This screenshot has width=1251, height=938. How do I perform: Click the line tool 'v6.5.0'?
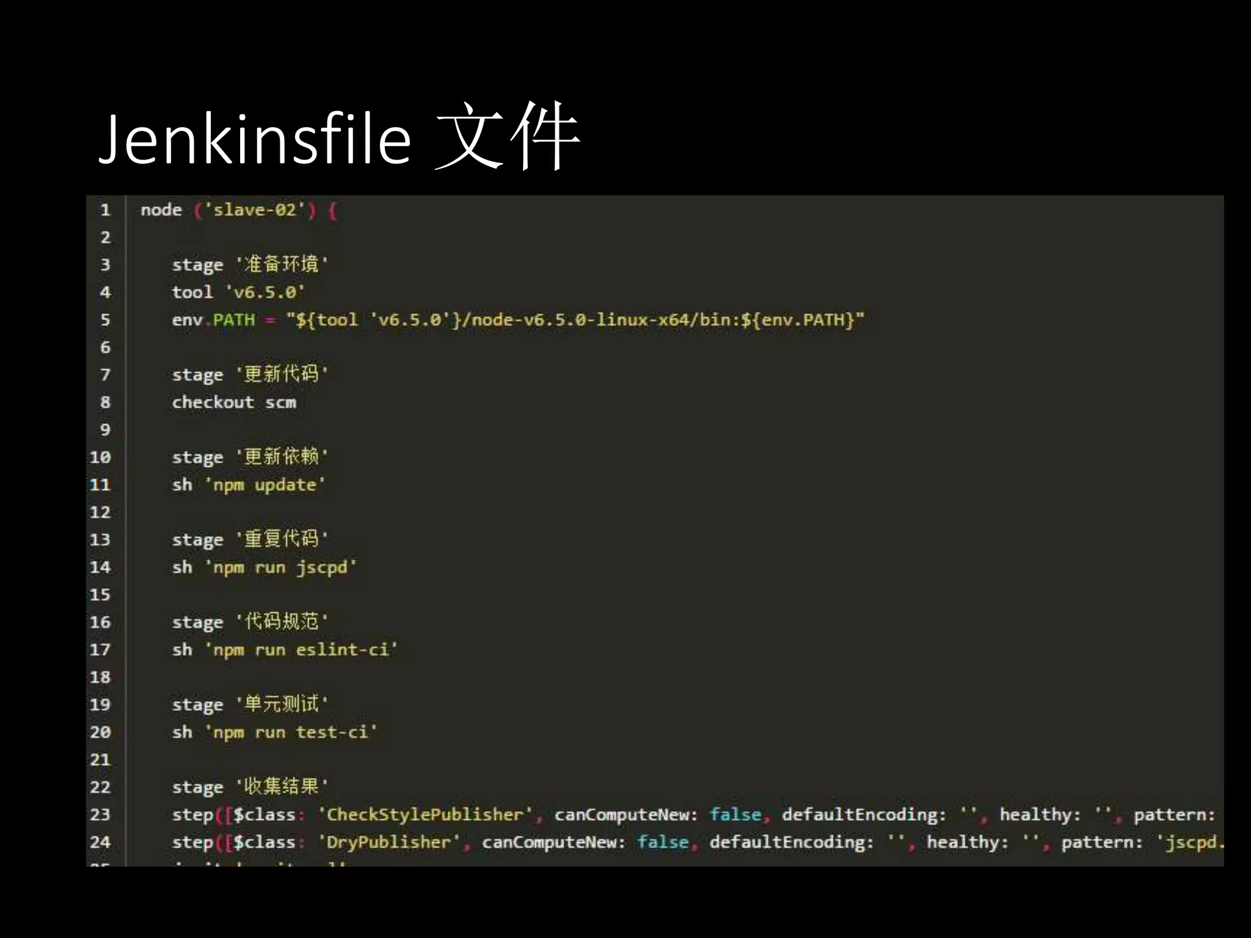tap(238, 292)
